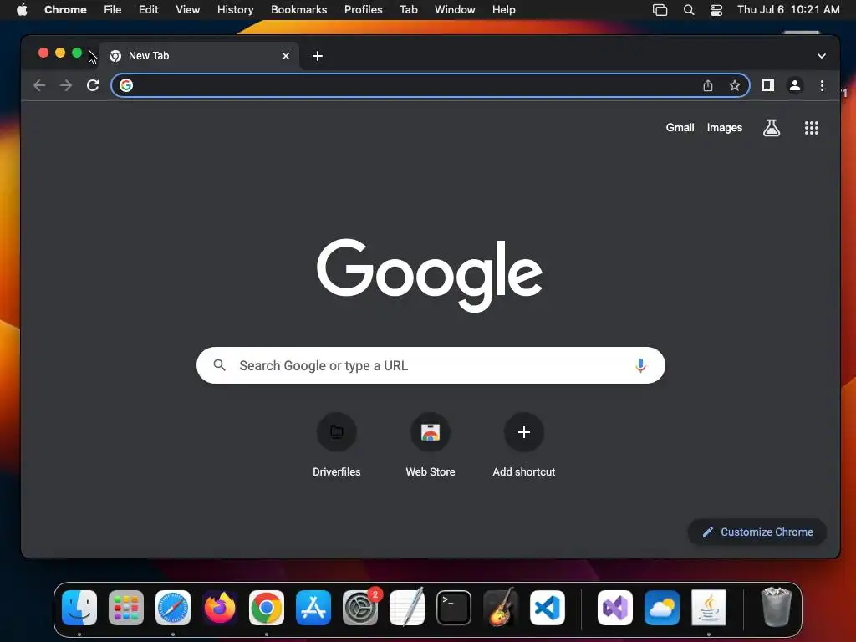Click the Chrome icon in the Dock

[267, 607]
